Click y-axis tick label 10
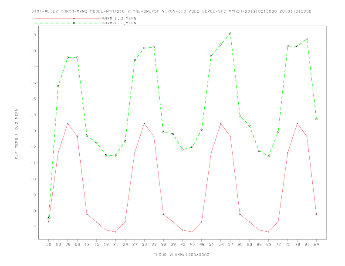This screenshot has height=266, width=345. pyautogui.click(x=33, y=179)
